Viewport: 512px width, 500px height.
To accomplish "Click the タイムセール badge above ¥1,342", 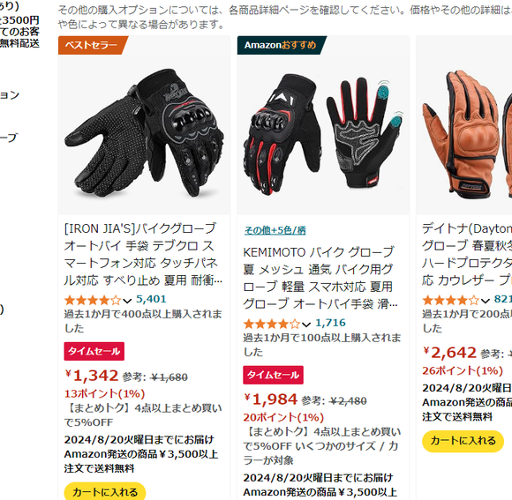I will pyautogui.click(x=94, y=351).
